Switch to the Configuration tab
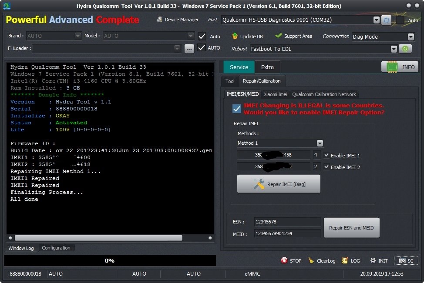The height and width of the screenshot is (283, 424). (x=56, y=248)
